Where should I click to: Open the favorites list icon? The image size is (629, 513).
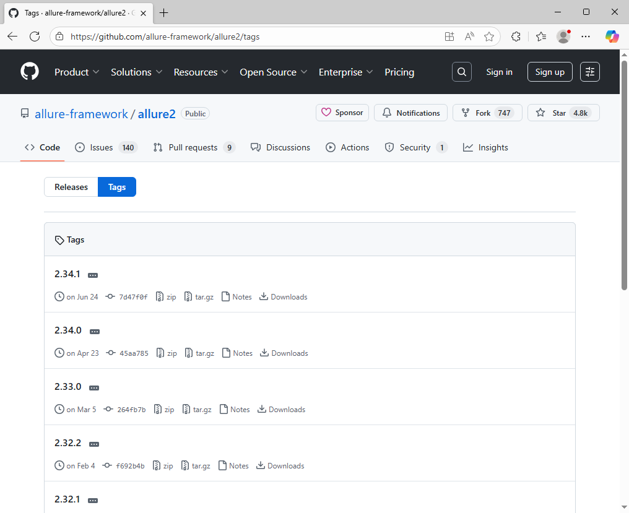click(540, 37)
